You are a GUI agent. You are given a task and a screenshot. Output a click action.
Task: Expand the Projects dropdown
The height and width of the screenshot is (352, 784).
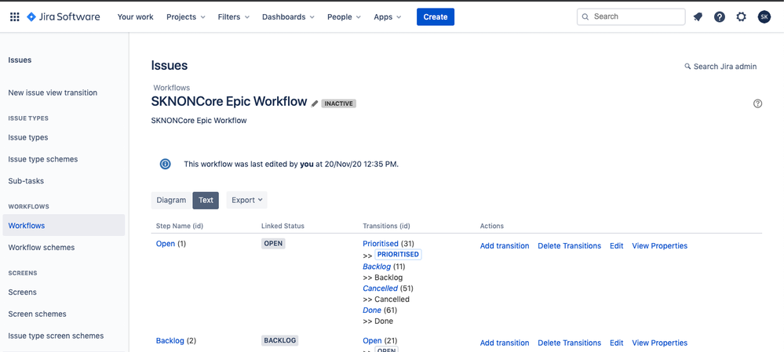pos(185,17)
